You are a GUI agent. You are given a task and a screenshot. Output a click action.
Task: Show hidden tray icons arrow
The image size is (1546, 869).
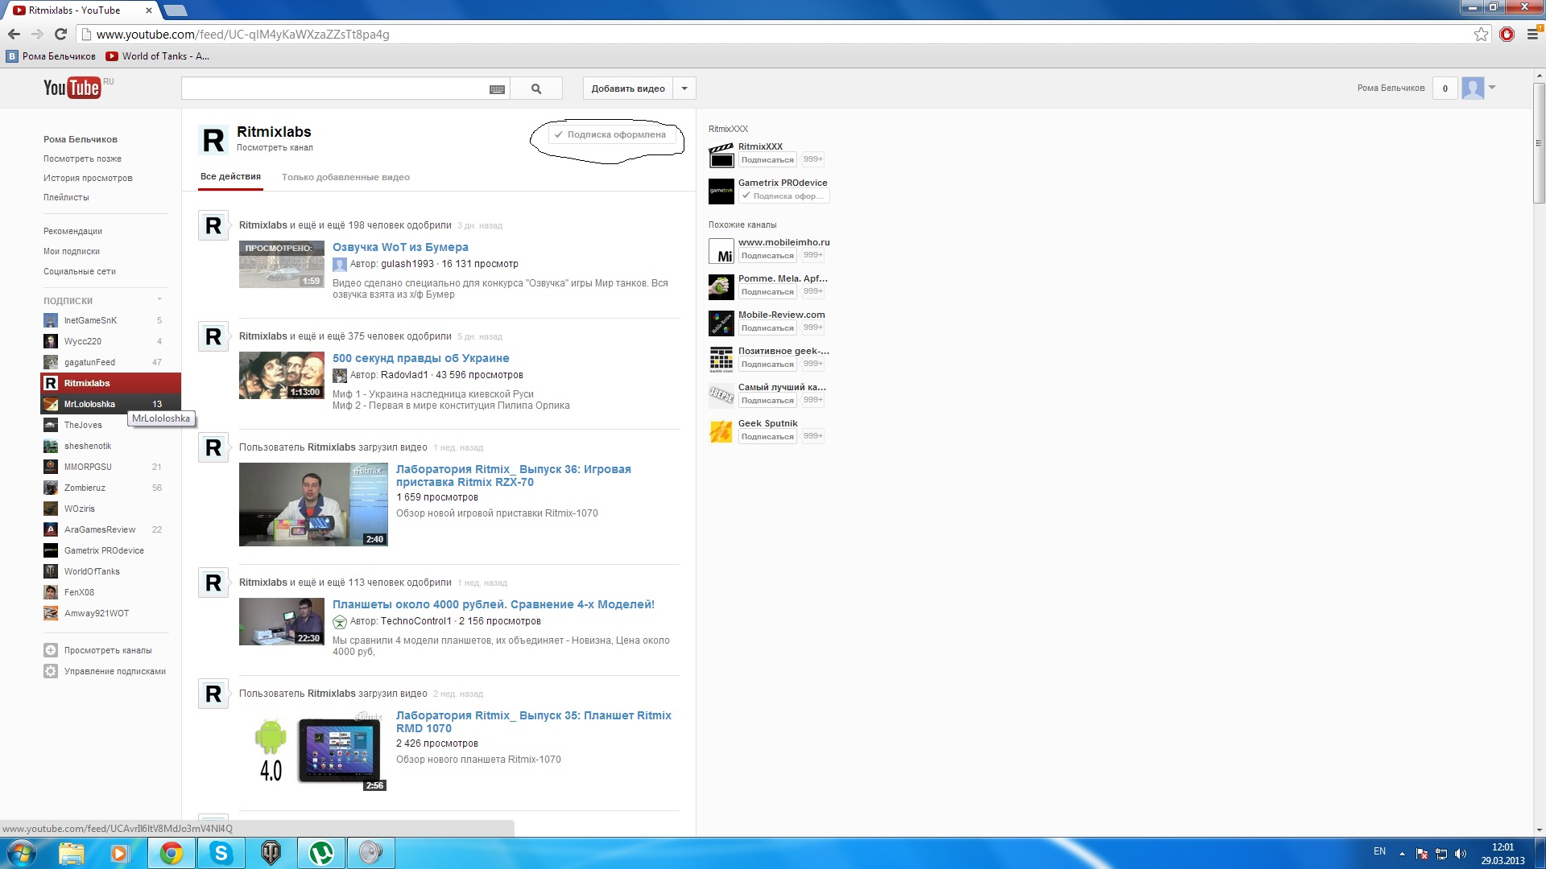1402,853
